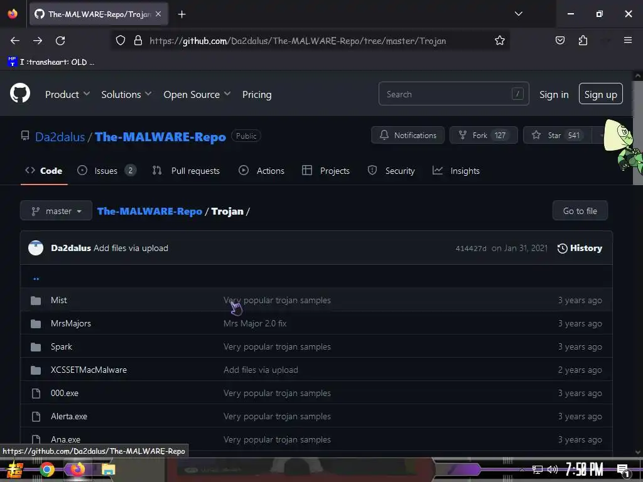Open the Alerta.exe file name
The image size is (643, 482).
(69, 417)
